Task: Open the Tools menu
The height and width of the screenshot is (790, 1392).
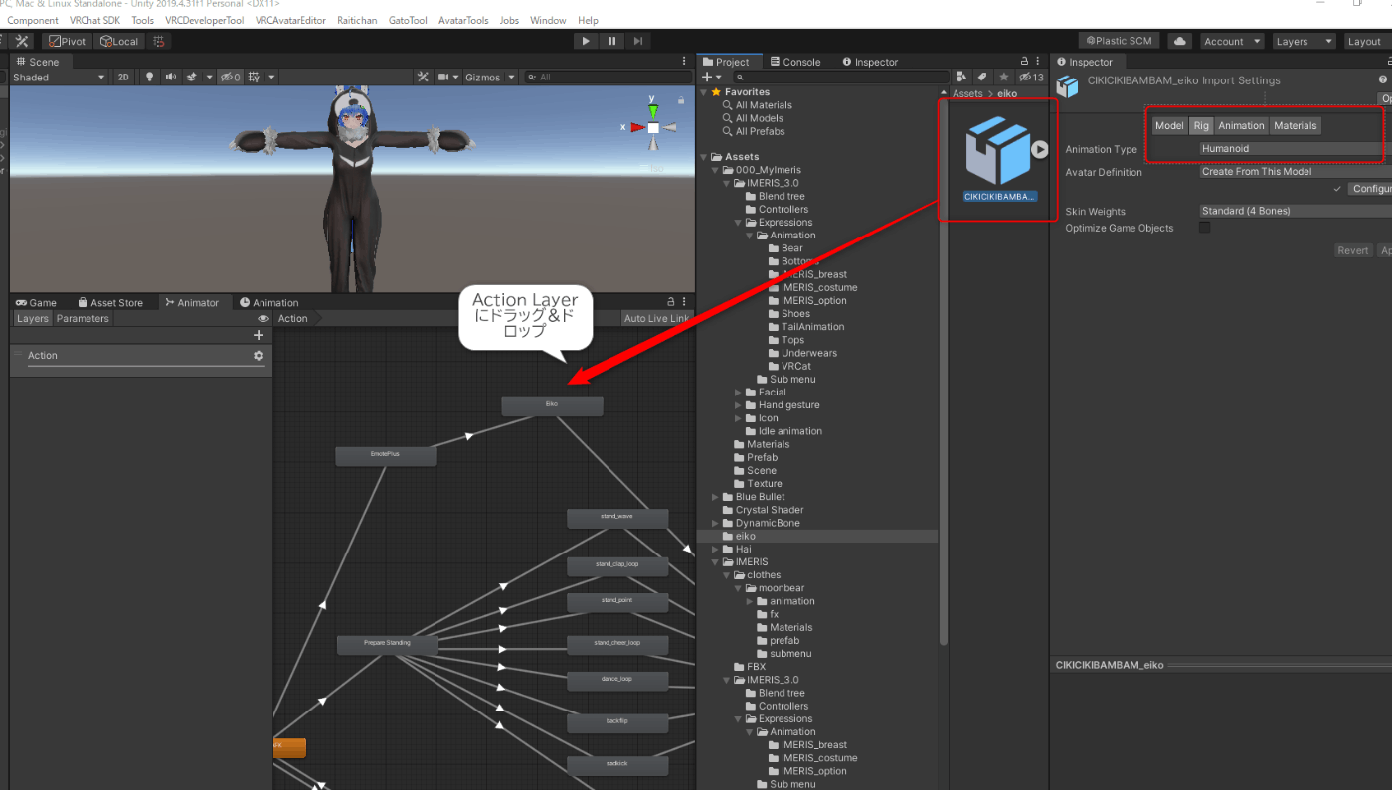Action: (142, 20)
